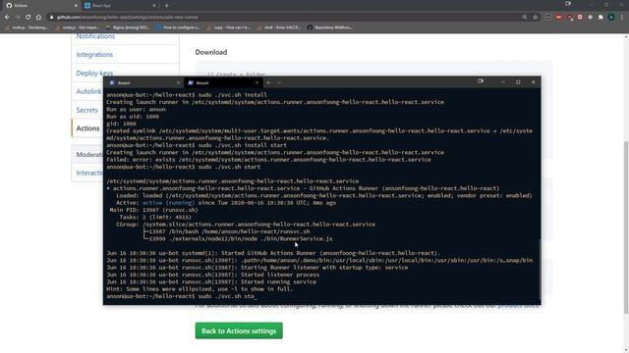Image resolution: width=629 pixels, height=353 pixels.
Task: Reload the GitHub page
Action: coord(28,18)
